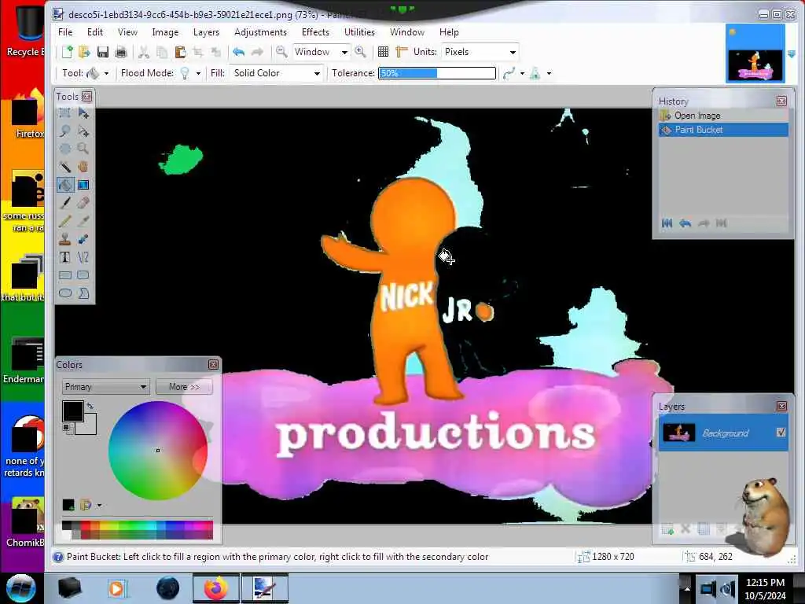This screenshot has width=805, height=604.
Task: Select the Text tool
Action: pos(65,257)
